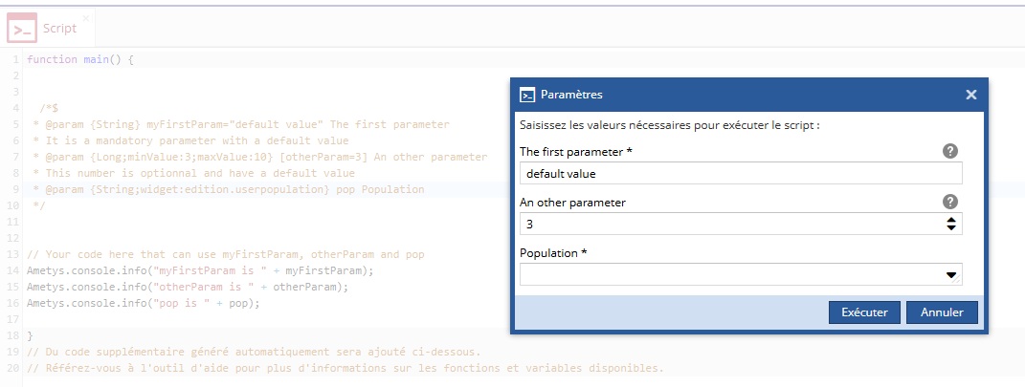
Task: Close the Paramètres dialog
Action: click(x=970, y=95)
